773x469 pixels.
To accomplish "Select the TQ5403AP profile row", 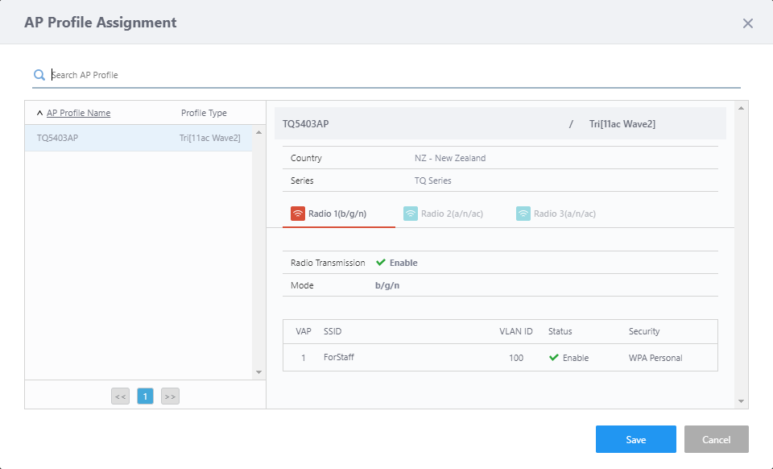I will [x=138, y=138].
